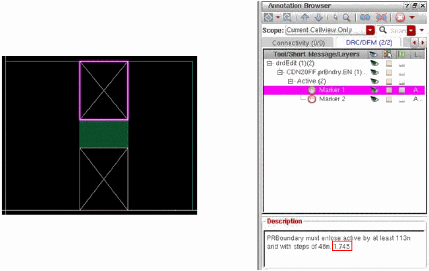Open the Scope combo box dropdown
Screen dimensions: 429x271
click(x=370, y=30)
